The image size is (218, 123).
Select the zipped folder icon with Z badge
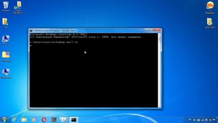(6, 56)
